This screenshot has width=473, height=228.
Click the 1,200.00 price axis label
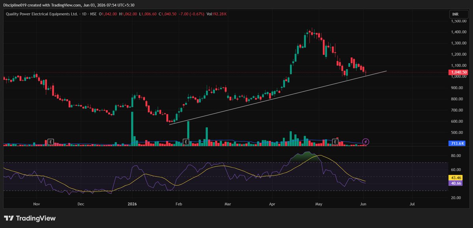[x=459, y=54]
